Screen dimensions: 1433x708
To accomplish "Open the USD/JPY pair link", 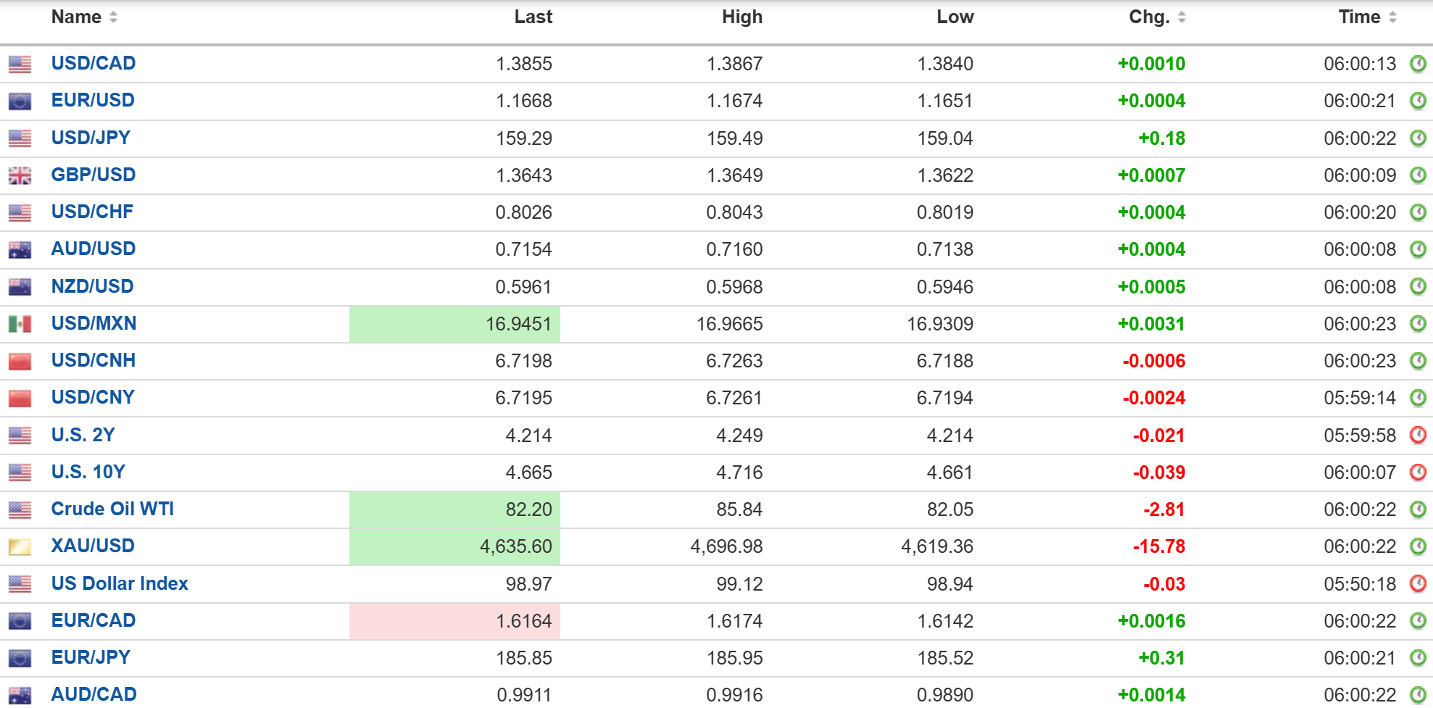I will (x=91, y=138).
